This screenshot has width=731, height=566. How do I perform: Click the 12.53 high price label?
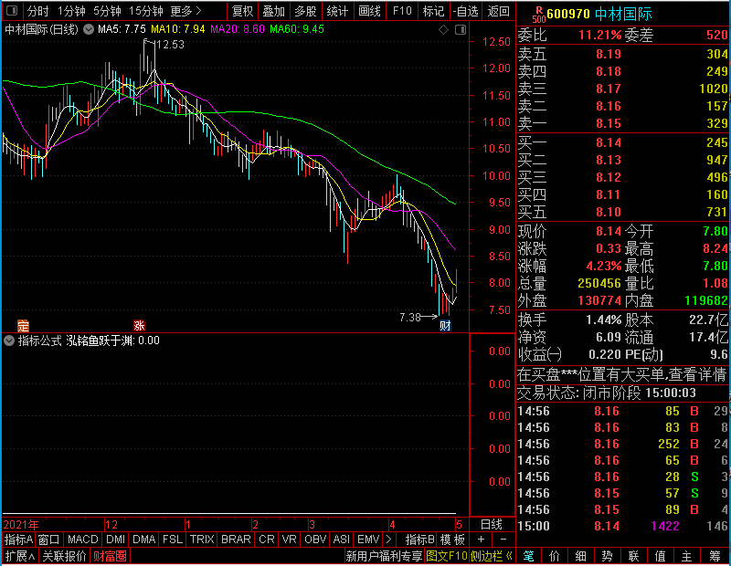click(170, 45)
